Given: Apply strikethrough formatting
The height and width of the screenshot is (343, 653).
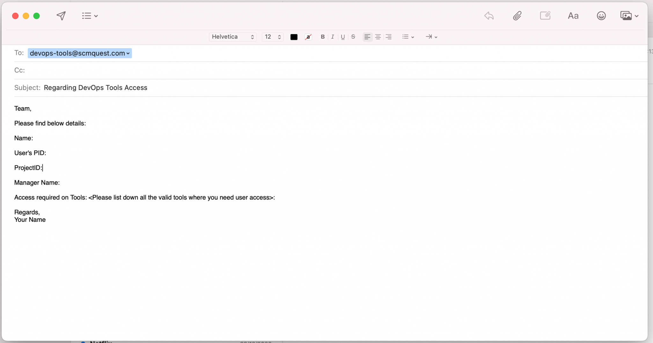Looking at the screenshot, I should coord(353,37).
